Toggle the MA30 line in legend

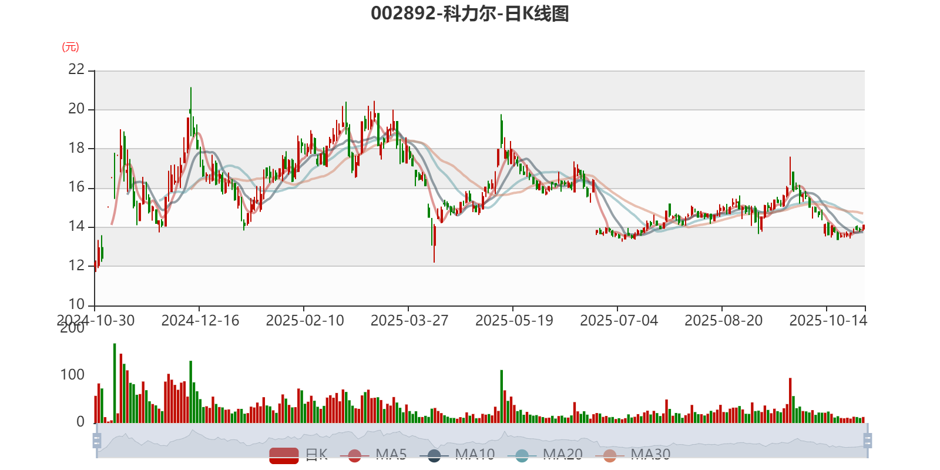pos(633,455)
